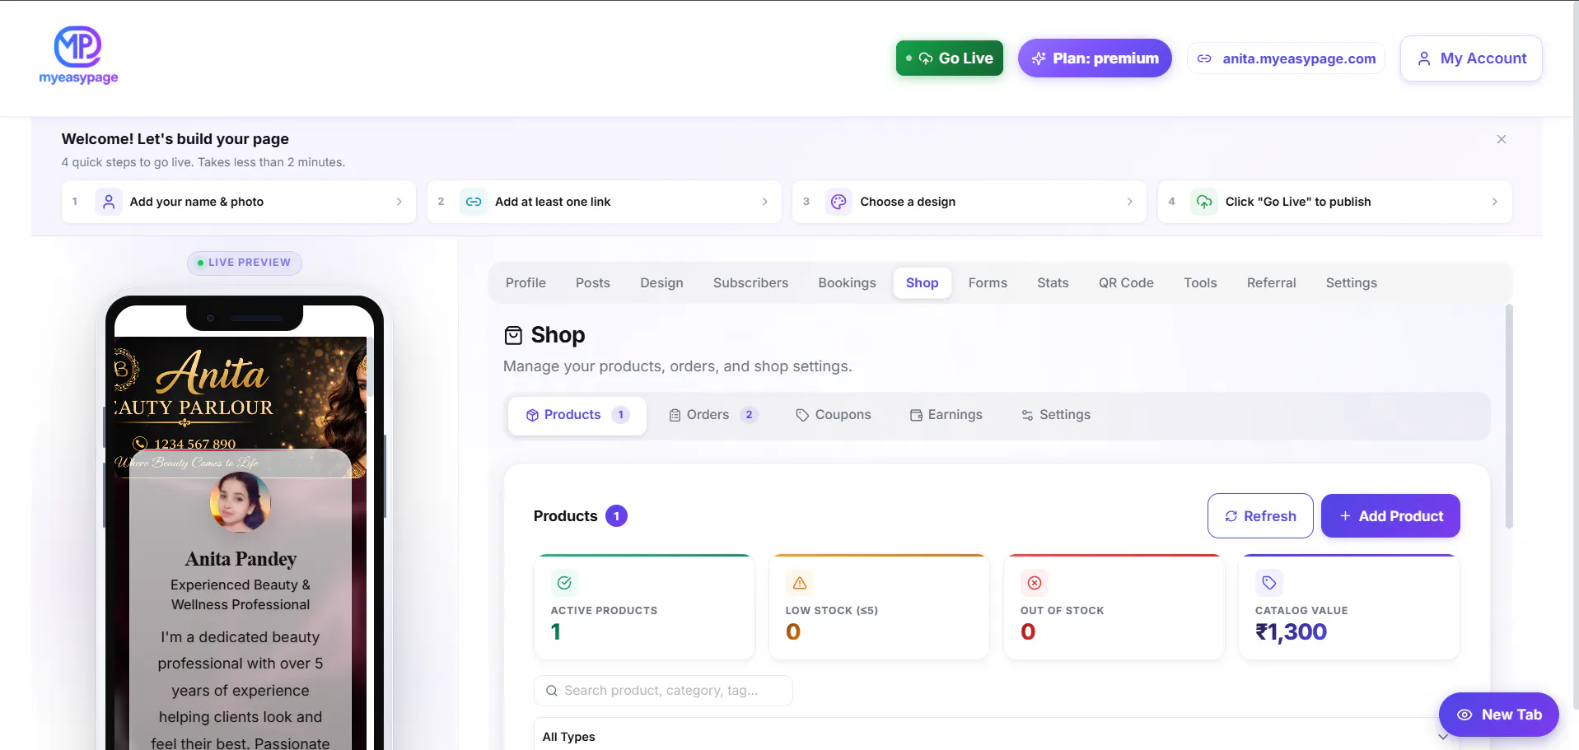The image size is (1579, 750).
Task: Click the shopping bag icon beside Shop heading
Action: click(x=513, y=335)
